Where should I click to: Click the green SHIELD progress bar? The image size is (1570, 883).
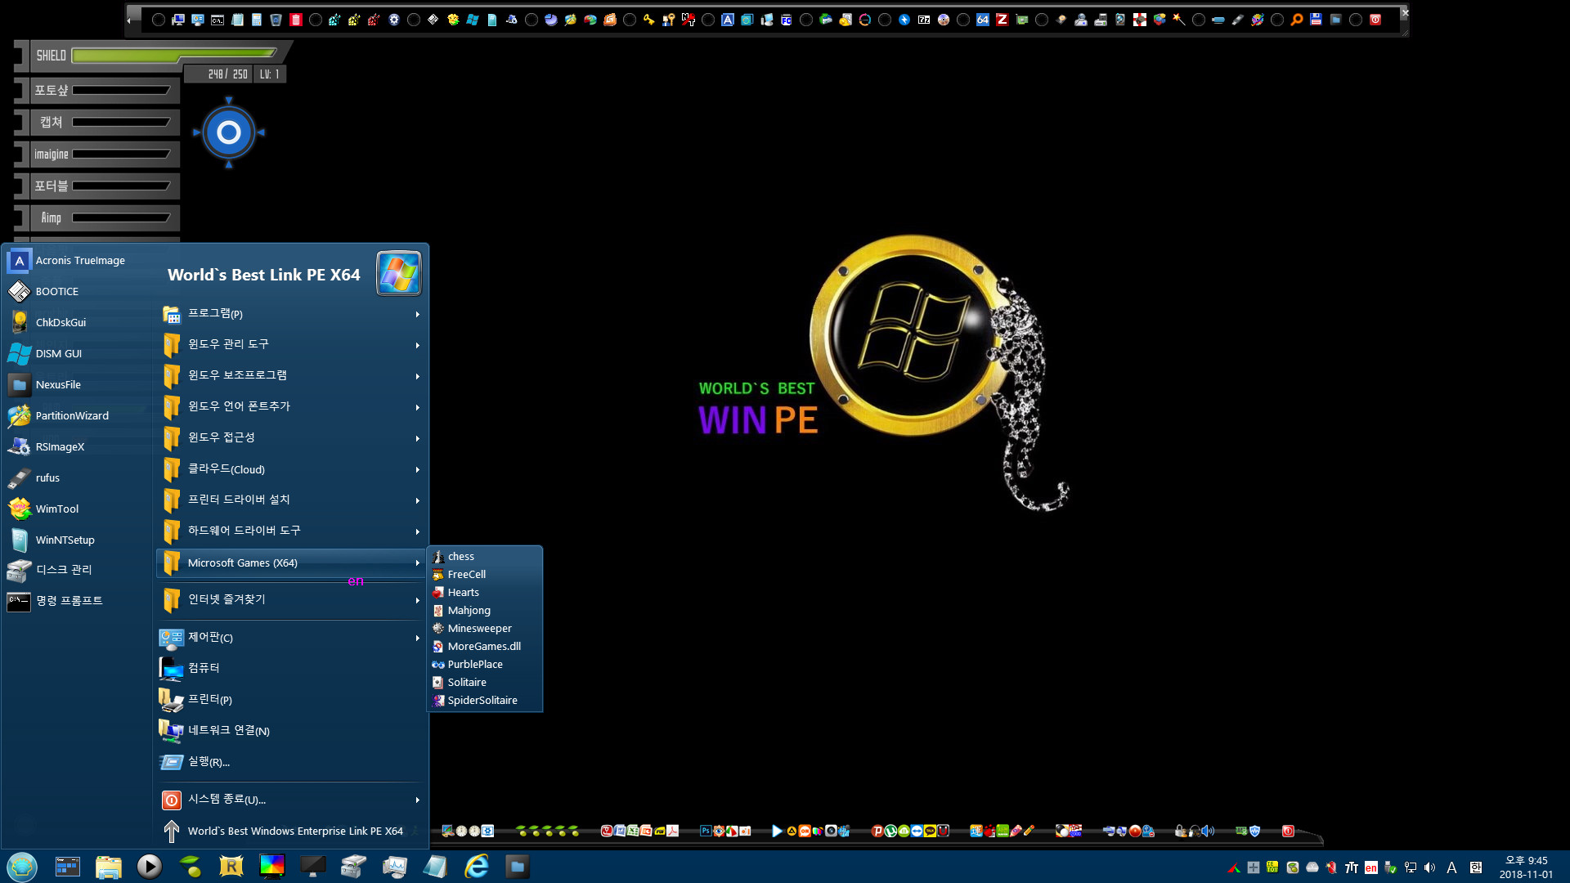(x=175, y=55)
